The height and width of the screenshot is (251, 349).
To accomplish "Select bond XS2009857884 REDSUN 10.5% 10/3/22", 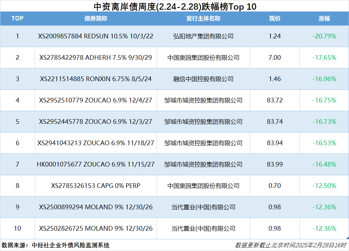I will 95,36.
